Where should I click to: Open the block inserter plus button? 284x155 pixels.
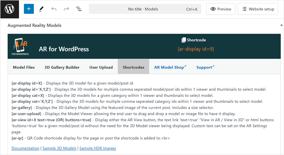pyautogui.click(x=29, y=9)
